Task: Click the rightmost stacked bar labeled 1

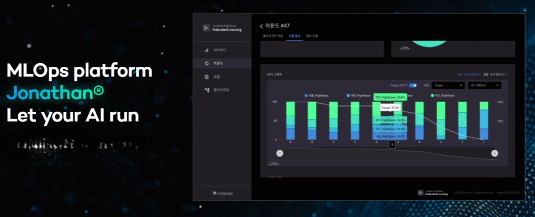Action: click(484, 121)
